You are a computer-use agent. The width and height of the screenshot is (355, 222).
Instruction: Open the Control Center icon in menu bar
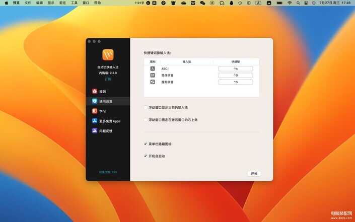(306, 3)
